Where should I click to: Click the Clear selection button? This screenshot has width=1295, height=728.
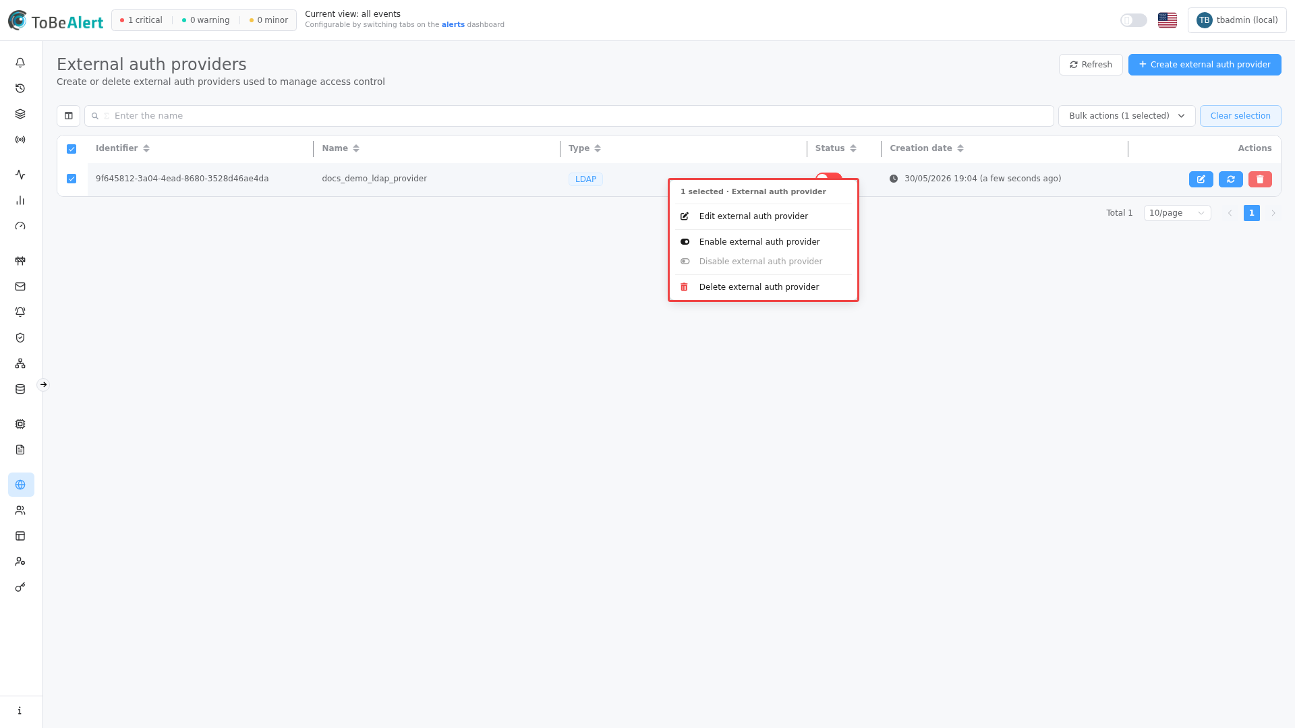1240,116
